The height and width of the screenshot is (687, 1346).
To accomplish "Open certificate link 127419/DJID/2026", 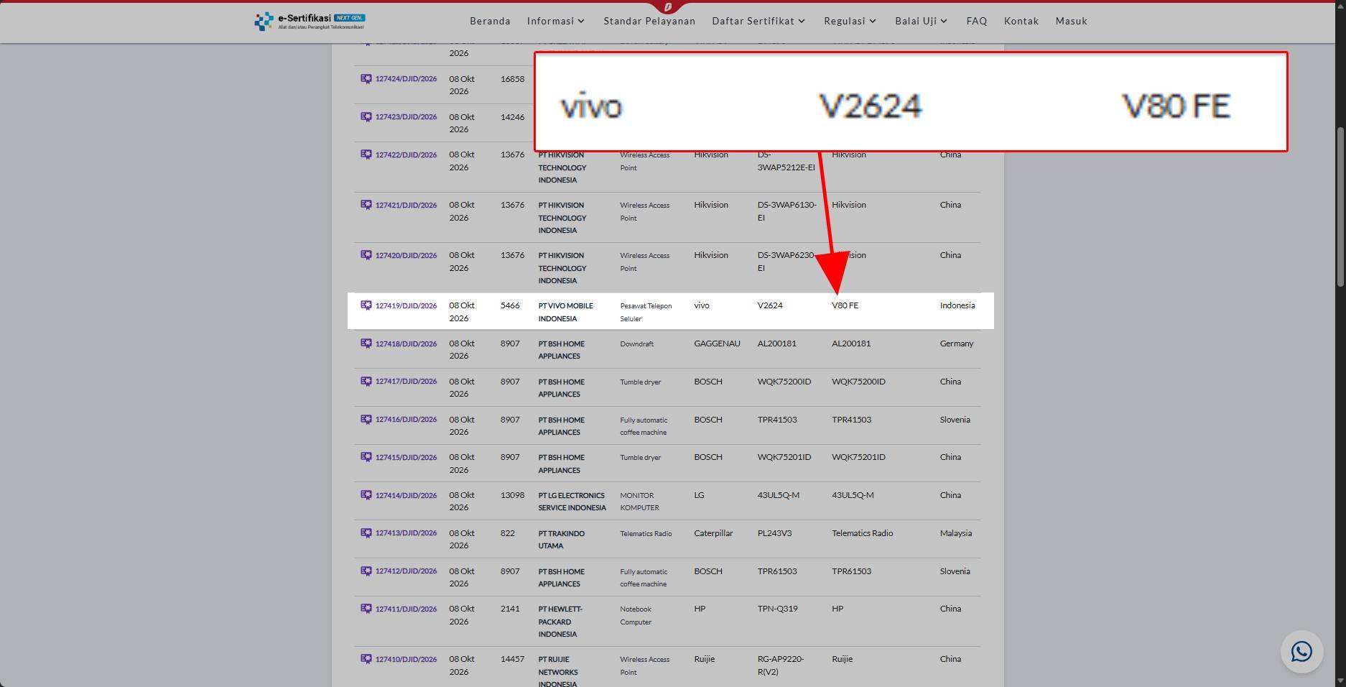I will click(406, 306).
